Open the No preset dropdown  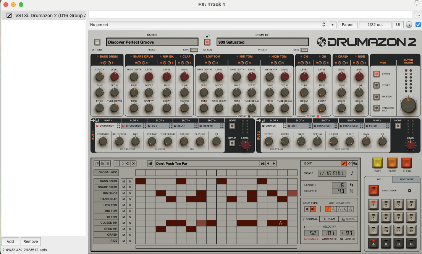[x=208, y=24]
